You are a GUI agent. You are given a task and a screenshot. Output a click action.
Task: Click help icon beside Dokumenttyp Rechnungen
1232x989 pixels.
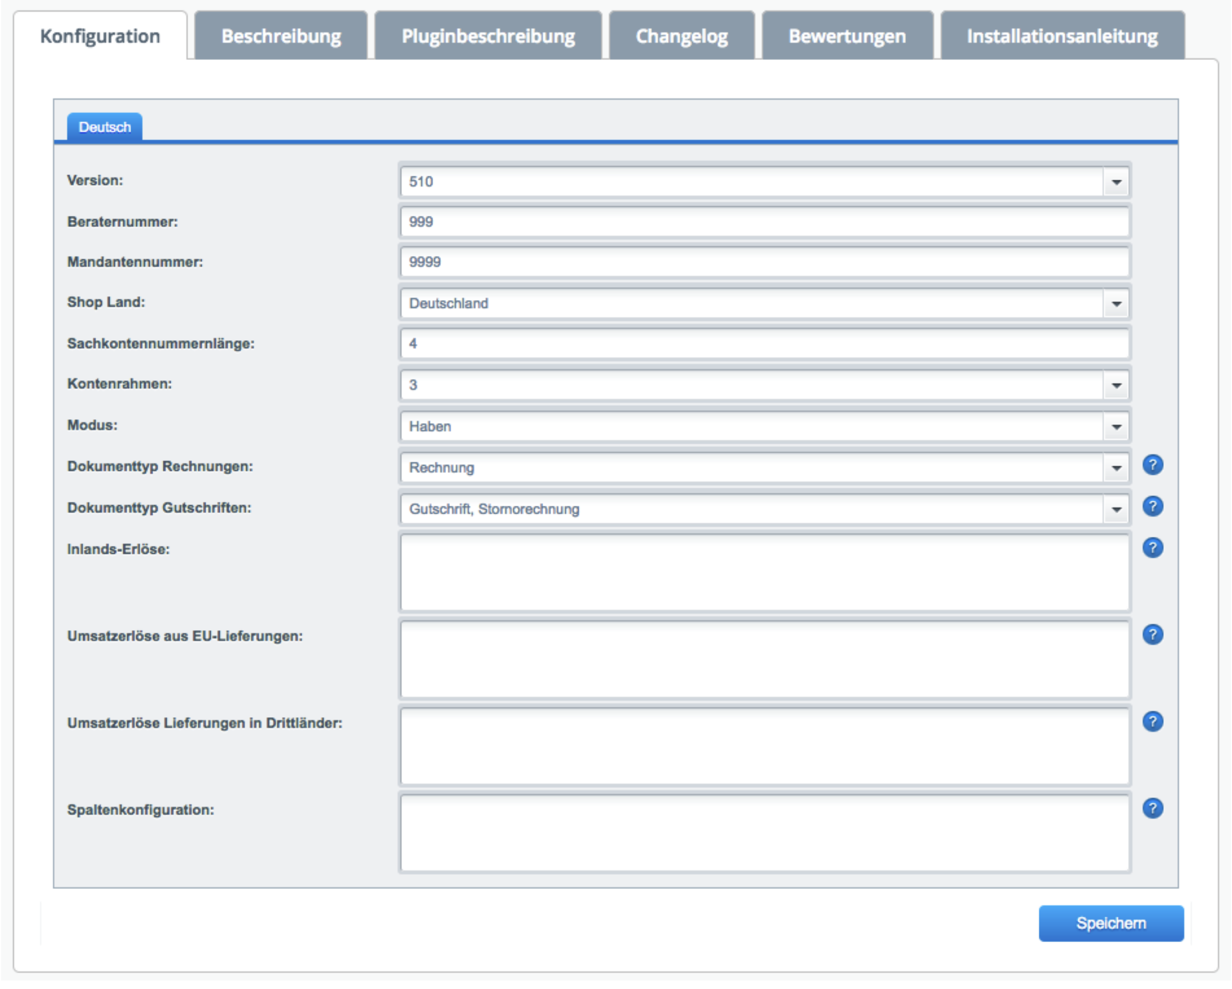point(1152,465)
